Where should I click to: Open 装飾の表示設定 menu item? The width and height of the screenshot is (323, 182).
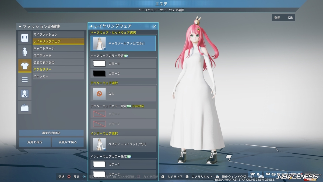(x=58, y=63)
